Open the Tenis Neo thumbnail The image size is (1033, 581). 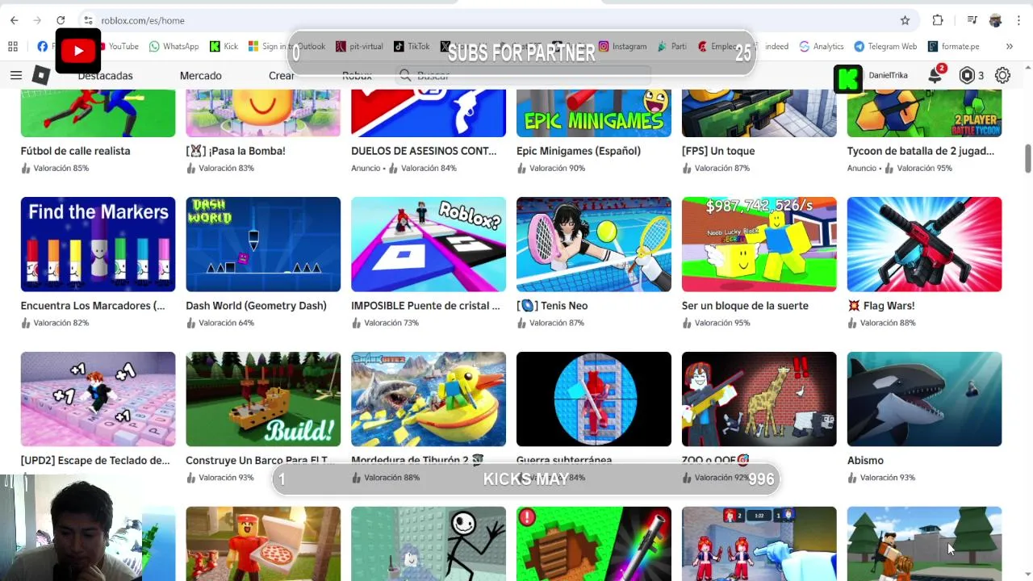point(594,244)
